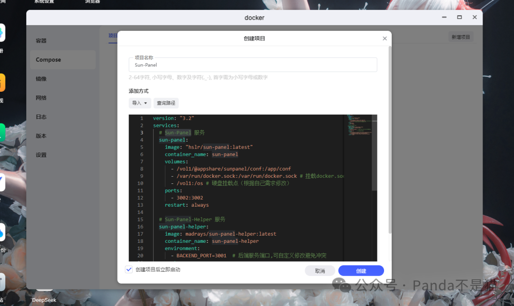Click the 新增项目 button
The image size is (514, 306).
coord(460,36)
